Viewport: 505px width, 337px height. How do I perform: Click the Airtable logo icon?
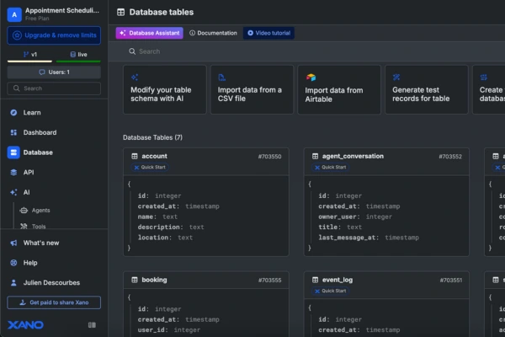pos(311,78)
